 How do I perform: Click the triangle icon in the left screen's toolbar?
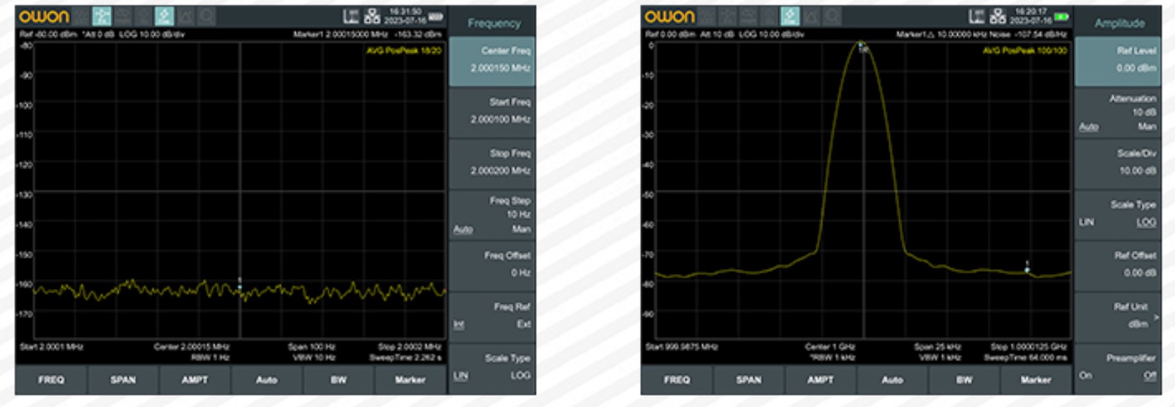tap(185, 16)
